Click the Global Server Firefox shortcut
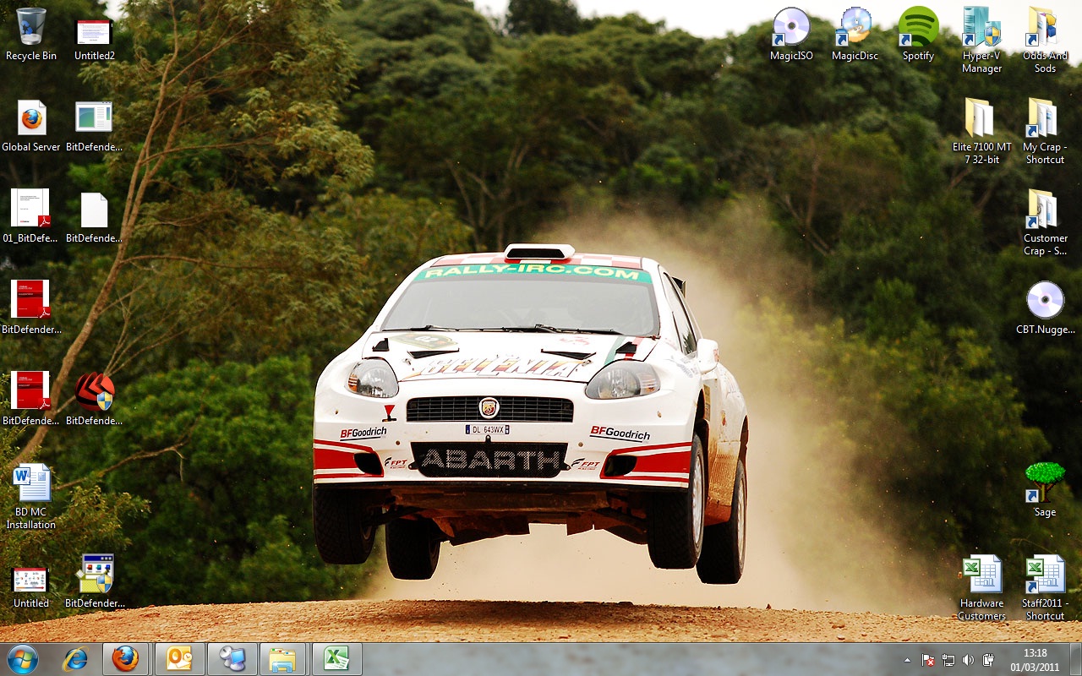The image size is (1082, 676). 31,126
